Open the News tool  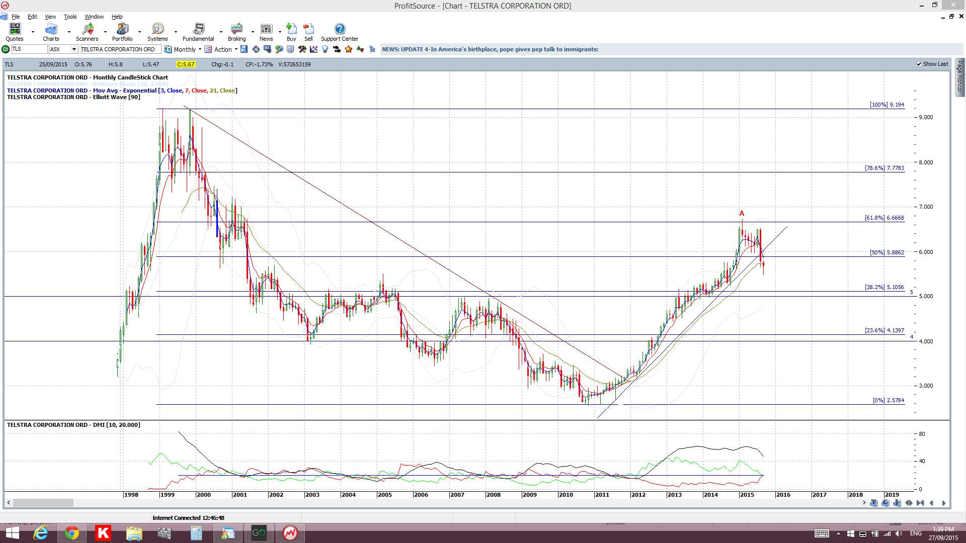point(266,32)
